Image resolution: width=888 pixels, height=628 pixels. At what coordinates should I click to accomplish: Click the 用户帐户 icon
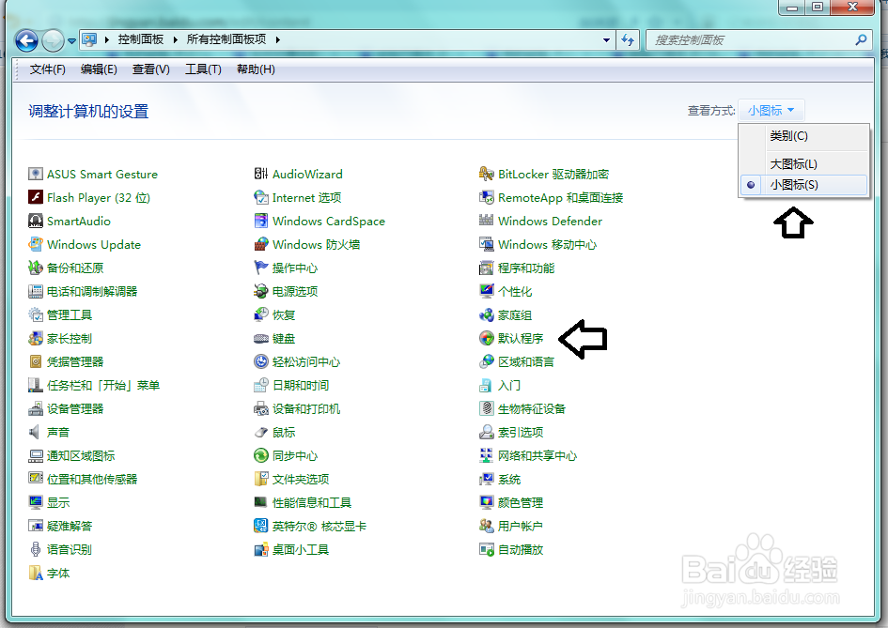click(487, 526)
